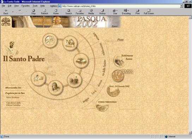Click Enter on the Pasqua 2002 banner
This screenshot has height=139, width=192.
click(x=114, y=26)
